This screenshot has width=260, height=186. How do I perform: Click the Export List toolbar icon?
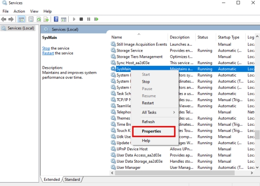click(x=46, y=19)
